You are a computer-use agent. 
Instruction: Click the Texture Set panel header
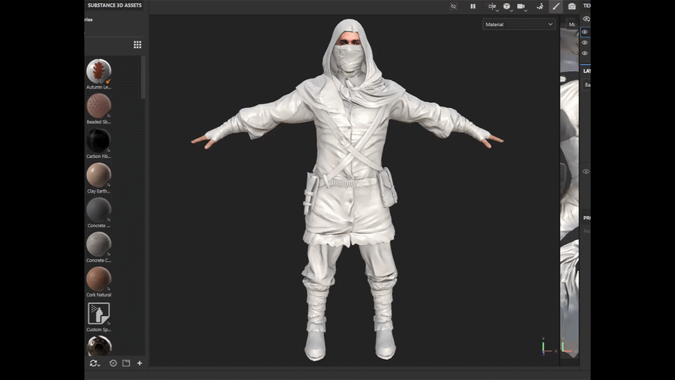[x=586, y=6]
